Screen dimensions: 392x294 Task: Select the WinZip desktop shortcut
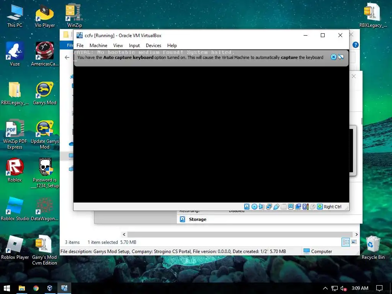[75, 16]
